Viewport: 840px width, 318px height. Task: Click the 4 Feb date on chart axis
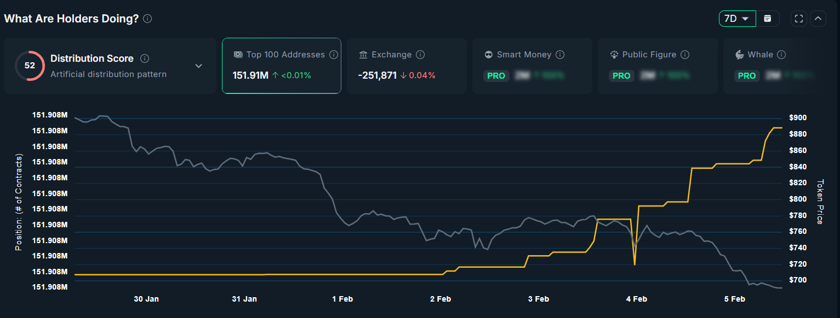(636, 299)
